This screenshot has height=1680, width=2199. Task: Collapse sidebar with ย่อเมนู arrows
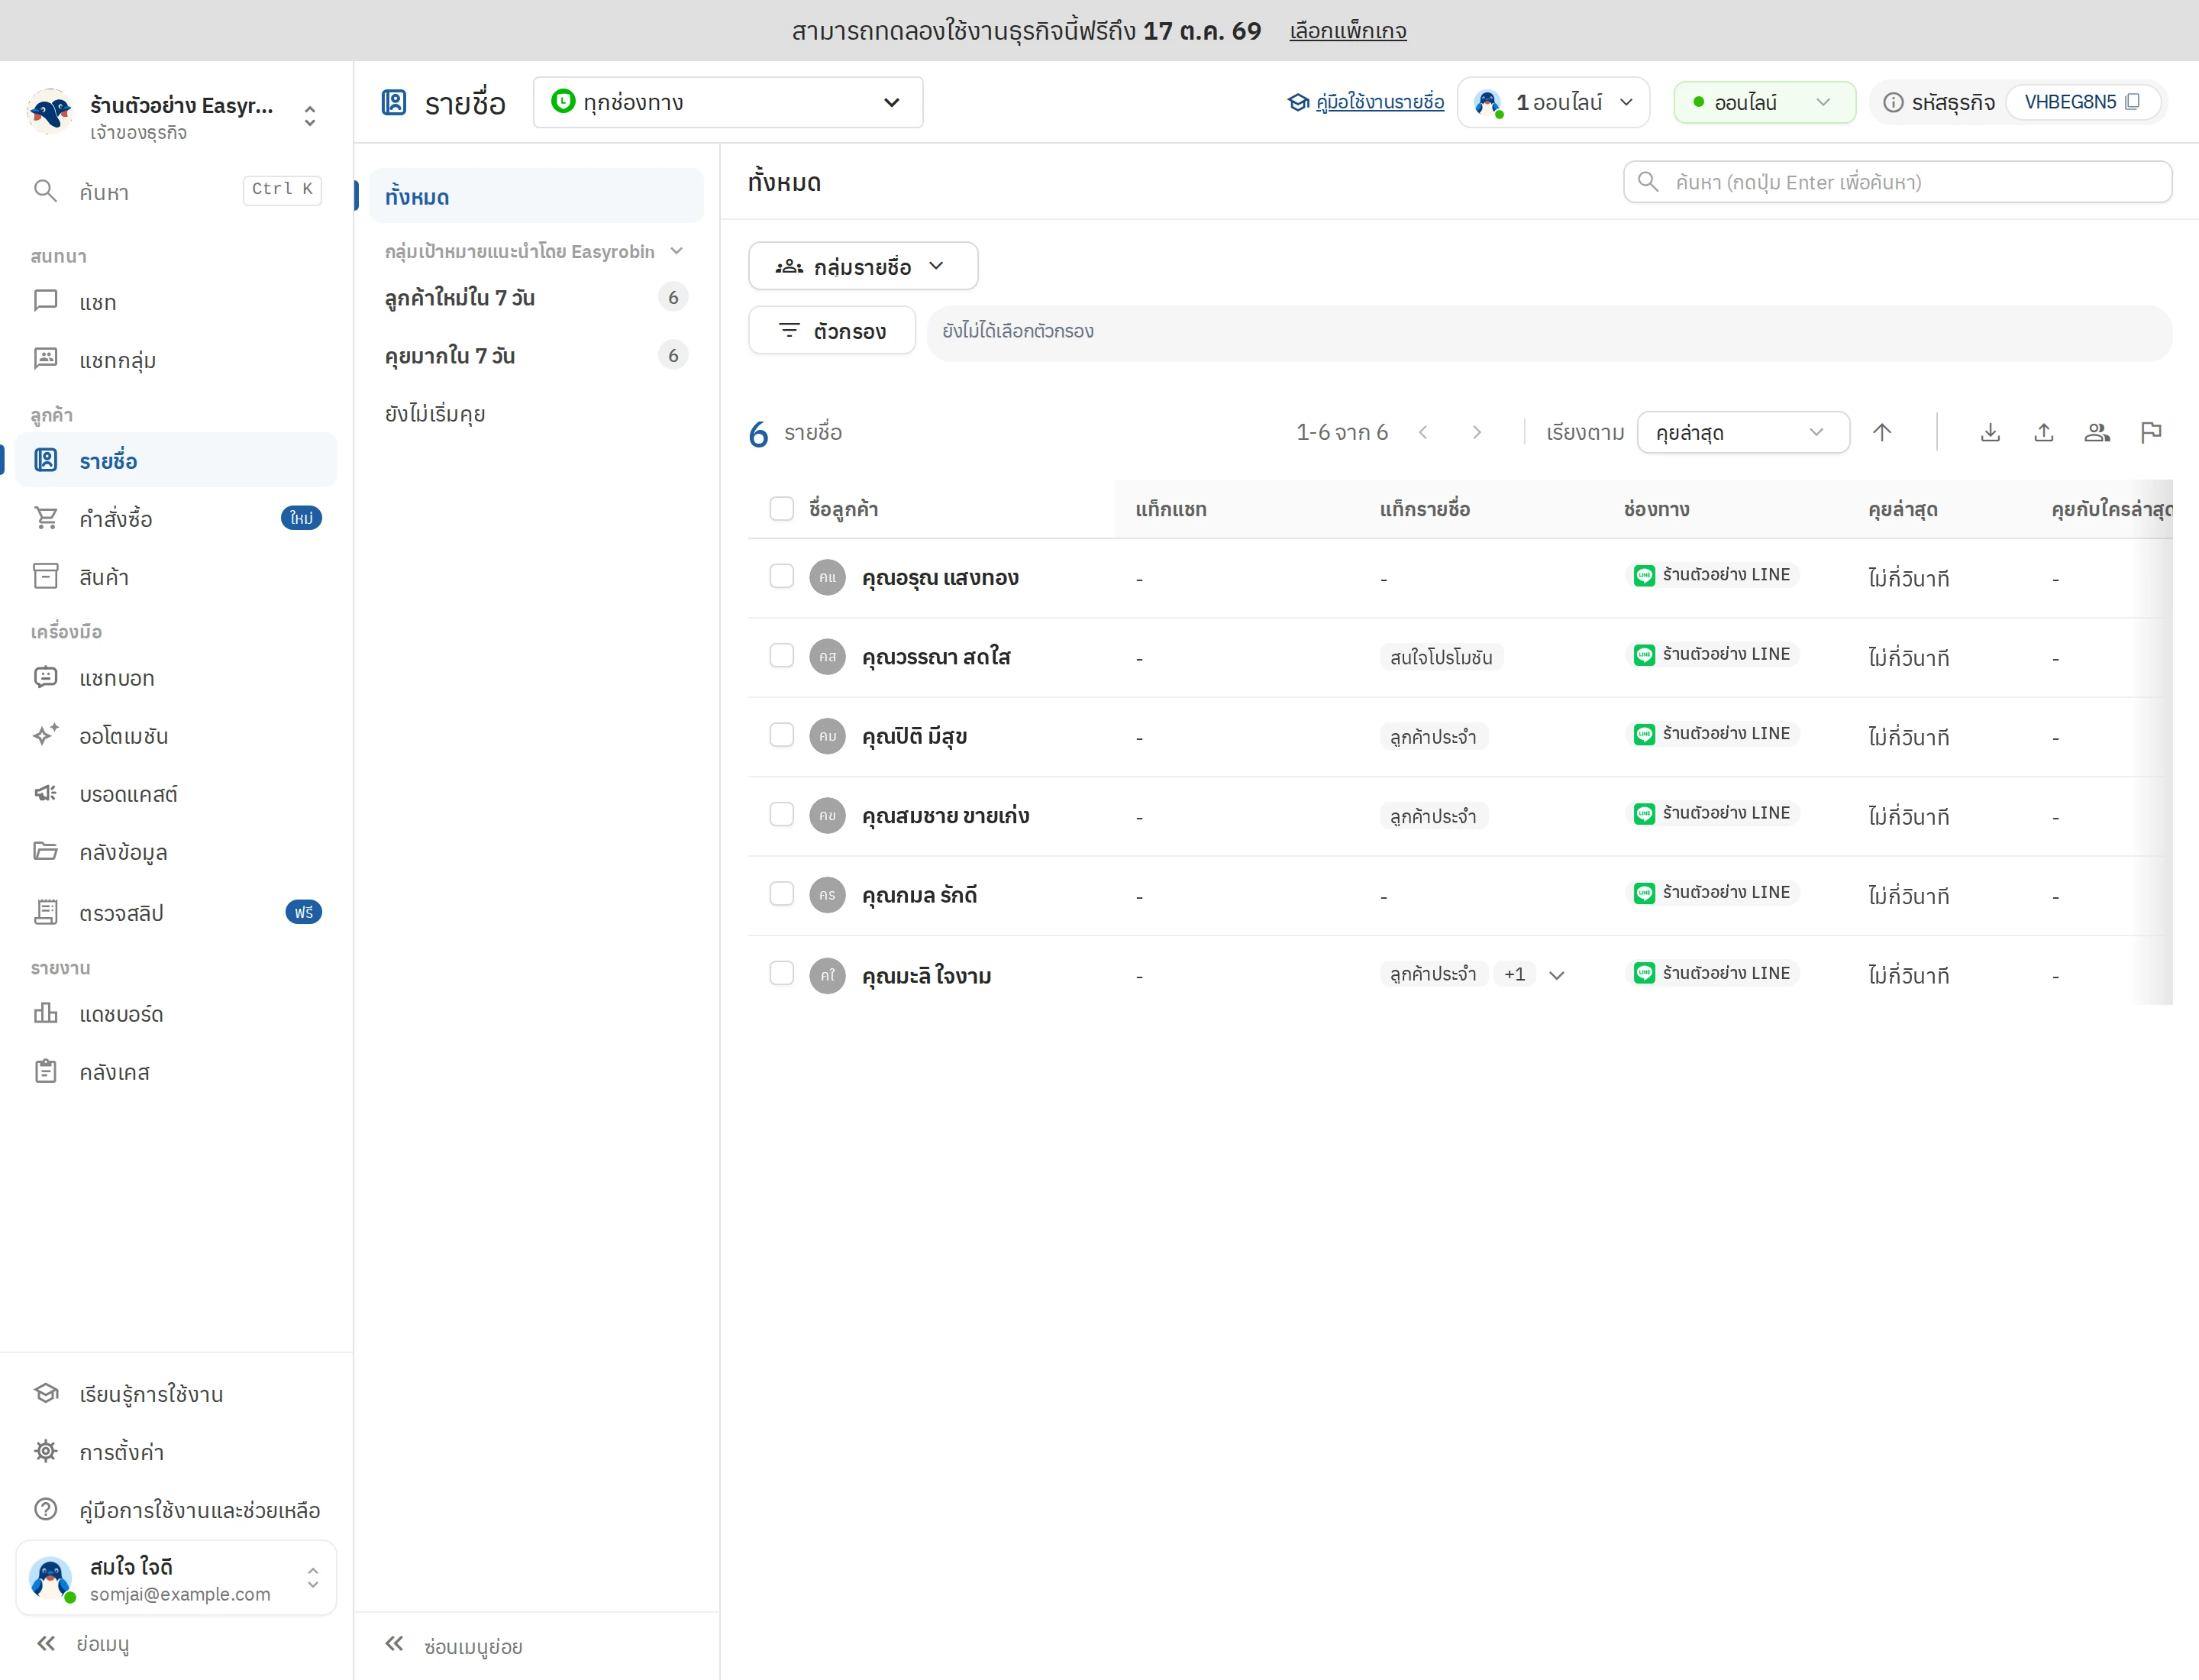(46, 1643)
